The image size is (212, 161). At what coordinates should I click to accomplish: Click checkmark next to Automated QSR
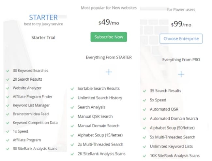point(144,110)
